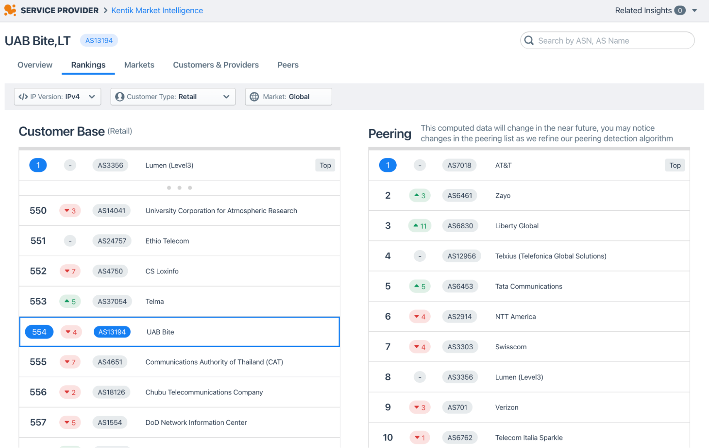Click the IP Version code icon
Image resolution: width=709 pixels, height=448 pixels.
23,97
